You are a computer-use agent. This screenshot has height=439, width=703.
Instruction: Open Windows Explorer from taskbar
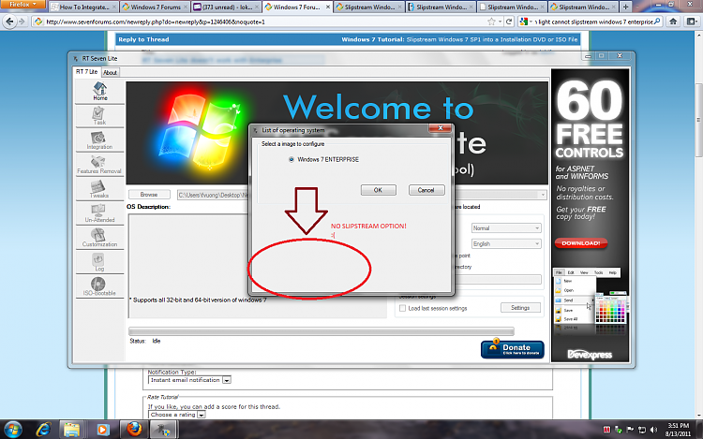pyautogui.click(x=72, y=430)
